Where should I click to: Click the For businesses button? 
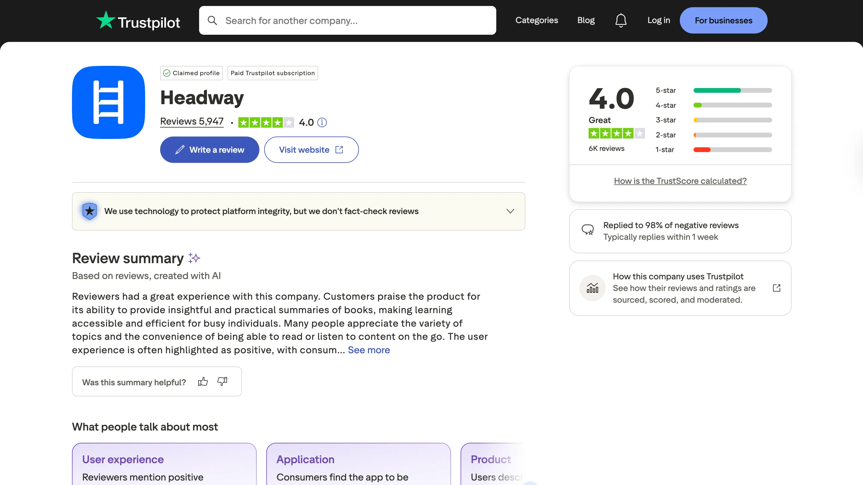point(724,20)
